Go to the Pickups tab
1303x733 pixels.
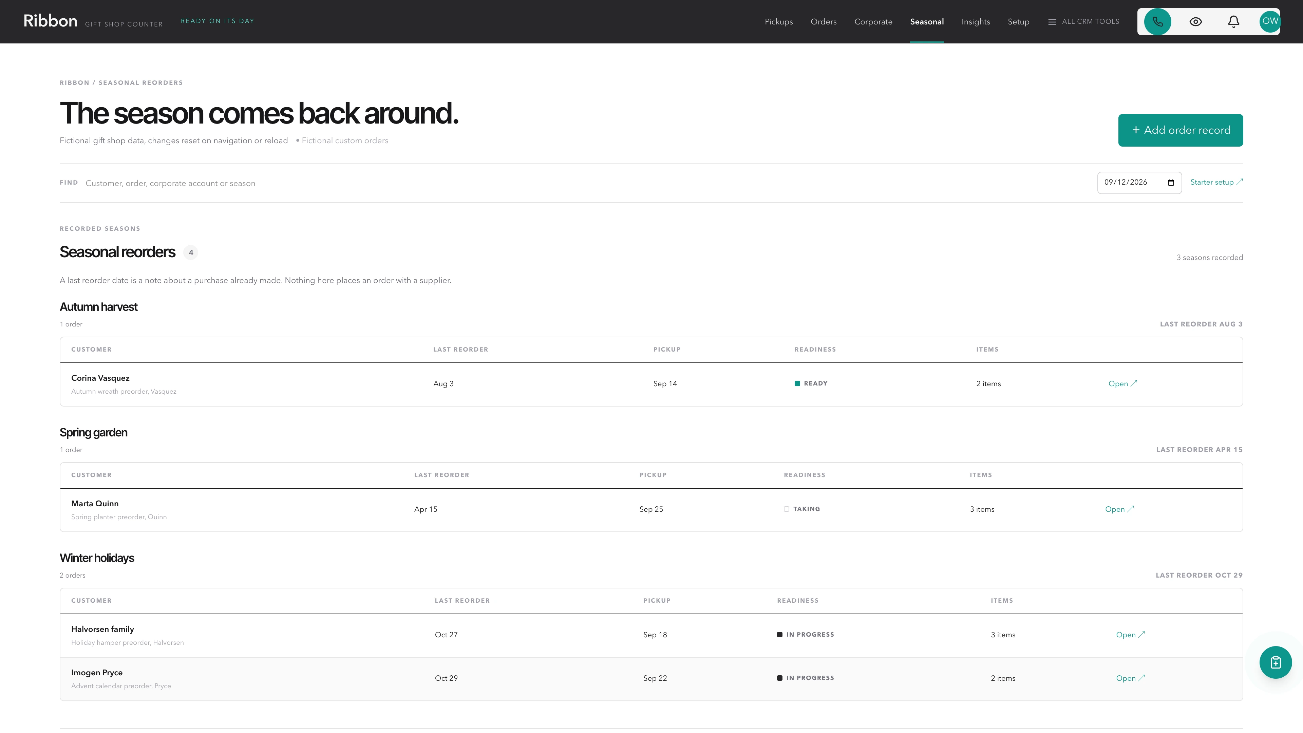point(778,22)
